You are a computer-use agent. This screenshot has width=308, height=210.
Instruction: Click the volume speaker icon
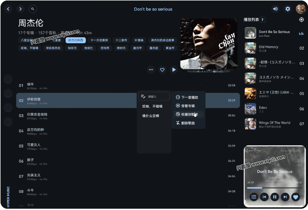[275, 9]
